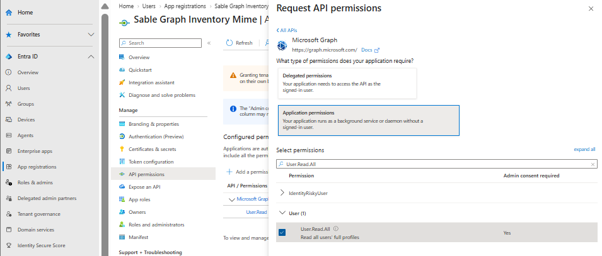The height and width of the screenshot is (256, 602).
Task: Click App roles icon
Action: 122,199
